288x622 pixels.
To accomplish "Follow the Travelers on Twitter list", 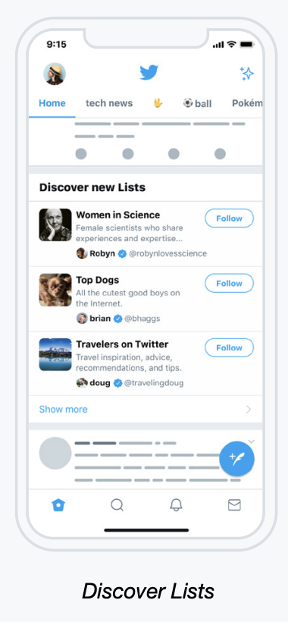I will [230, 347].
